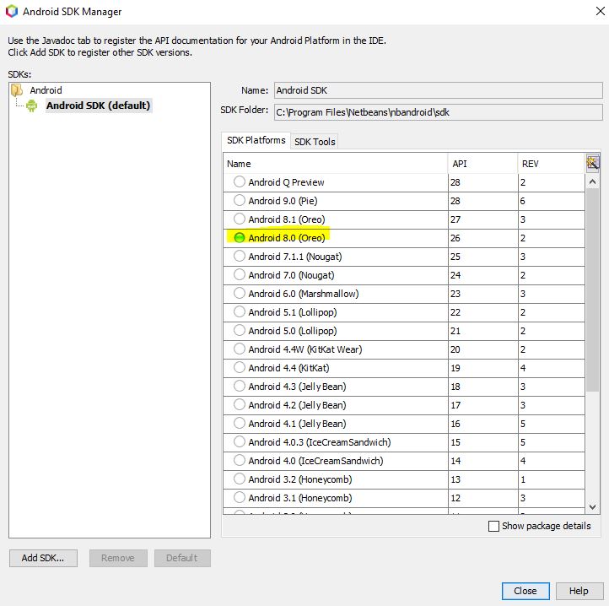Select Android 8.1 (Oreo) radio button
609x606 pixels.
click(x=240, y=219)
